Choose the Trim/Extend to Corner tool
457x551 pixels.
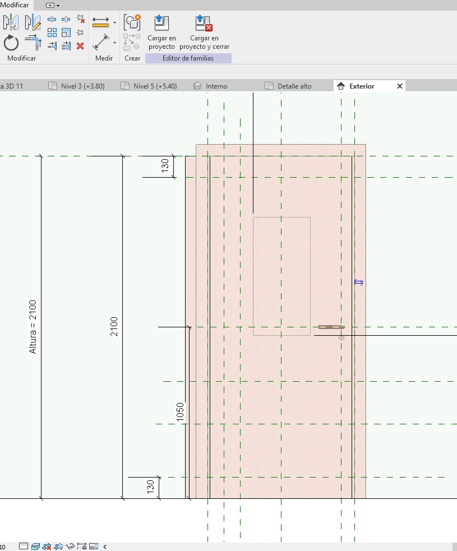(33, 43)
